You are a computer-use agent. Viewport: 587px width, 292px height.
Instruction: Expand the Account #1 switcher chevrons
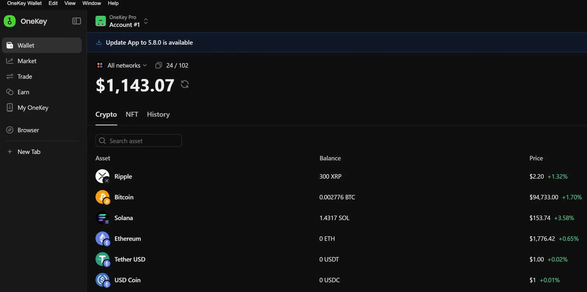click(x=146, y=21)
